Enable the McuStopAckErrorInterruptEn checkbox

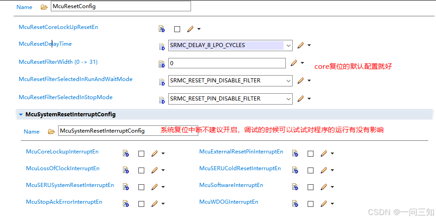coord(141,204)
